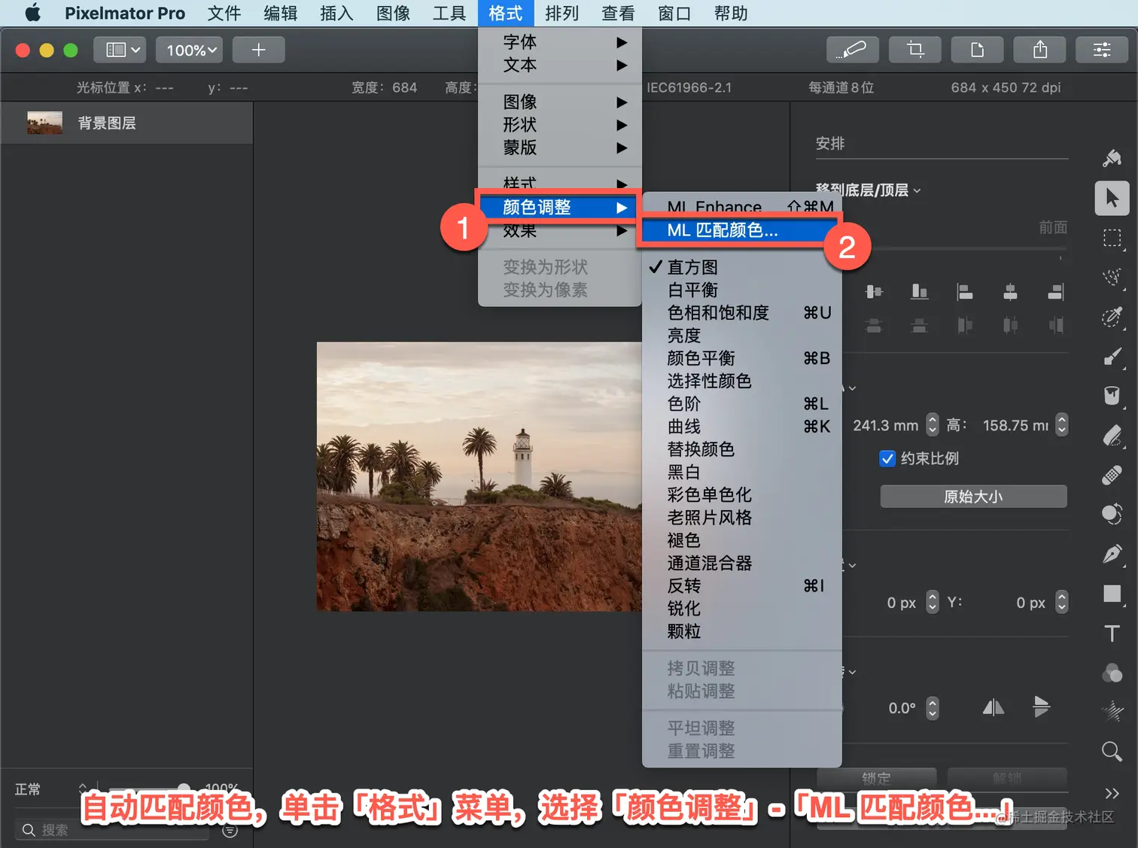The image size is (1138, 848).
Task: Expand the 字体 submenu
Action: (x=560, y=42)
